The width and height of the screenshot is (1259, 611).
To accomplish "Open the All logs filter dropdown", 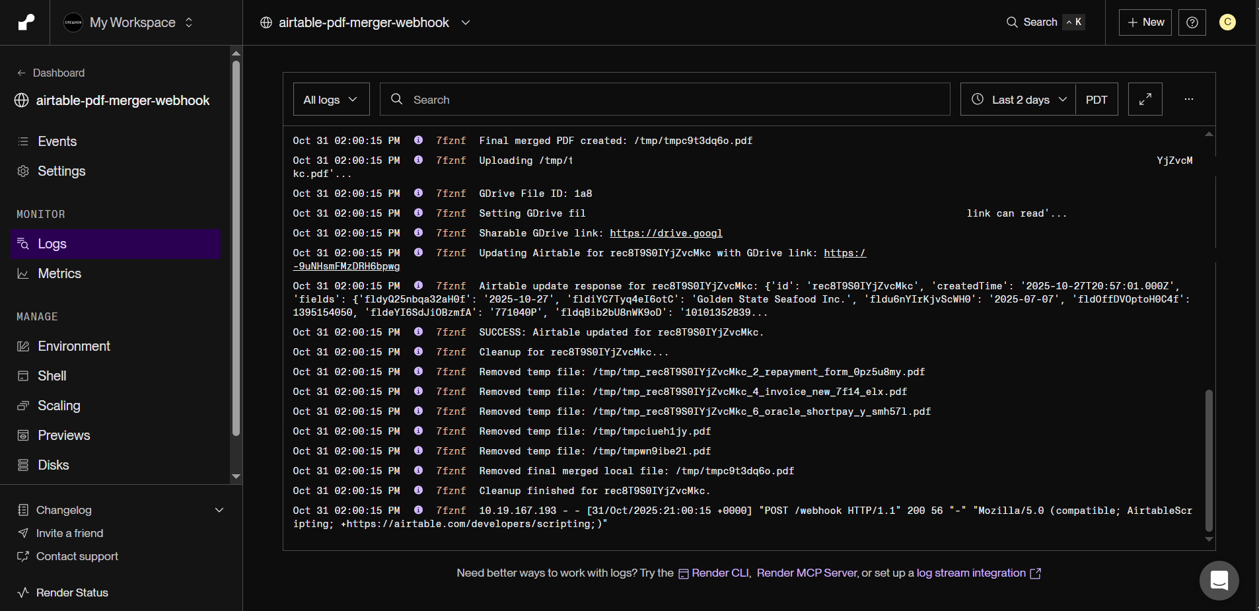I will (x=331, y=99).
